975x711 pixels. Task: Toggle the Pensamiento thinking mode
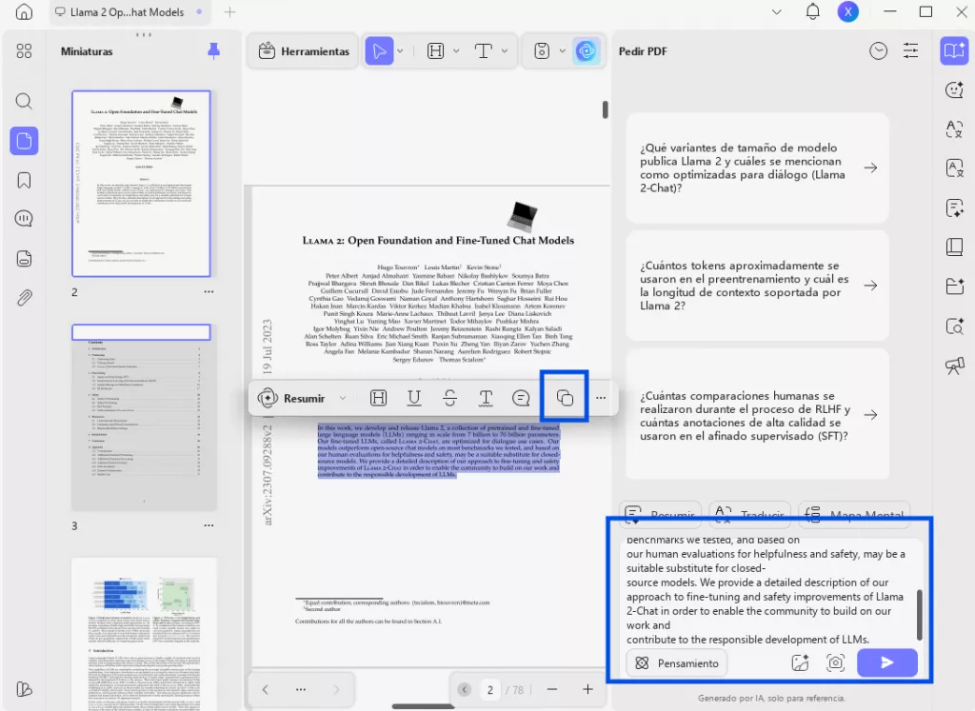[x=677, y=663]
